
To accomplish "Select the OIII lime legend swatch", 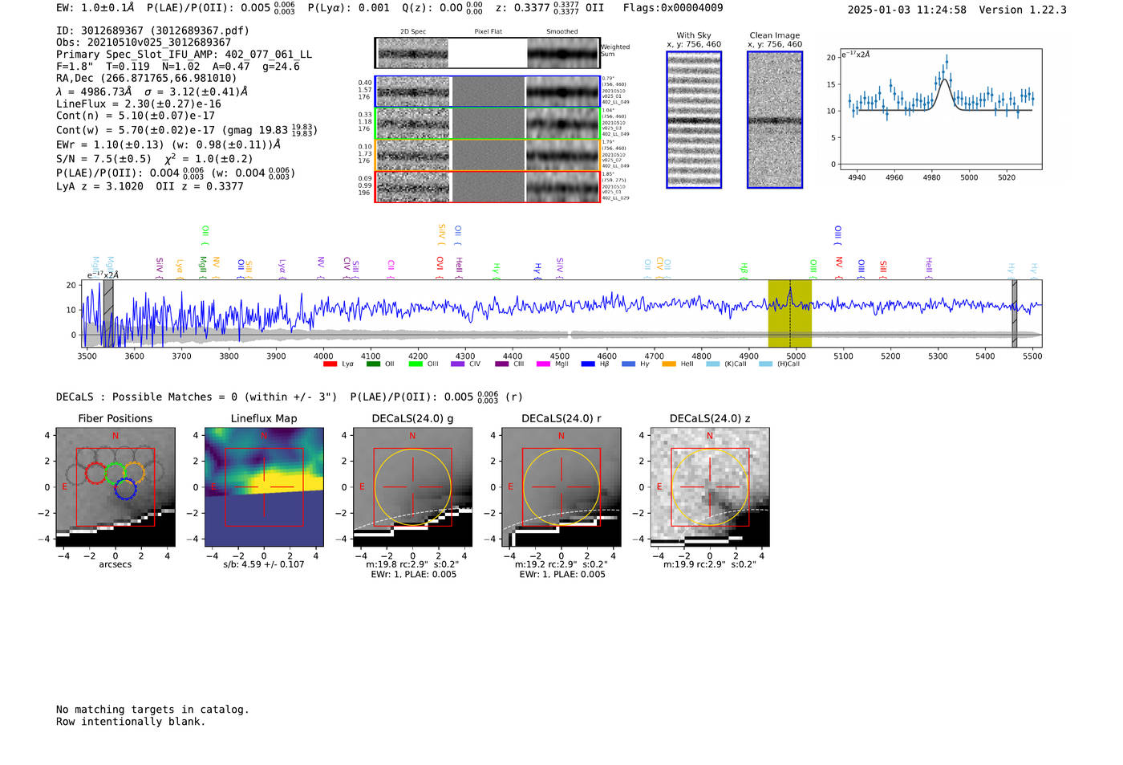I will click(x=416, y=364).
